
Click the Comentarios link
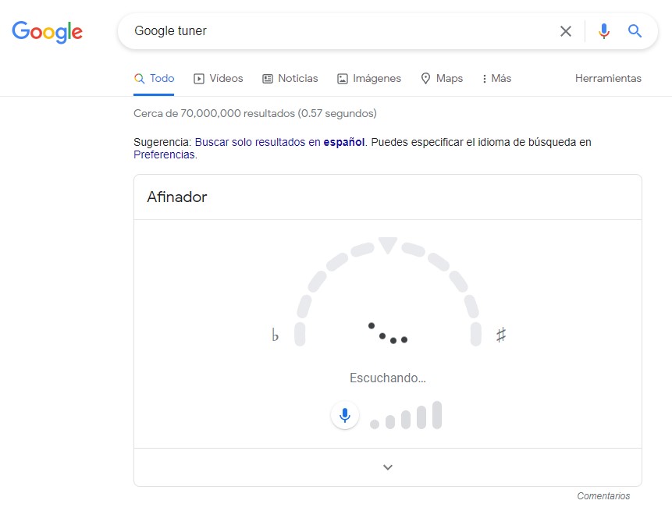[603, 495]
